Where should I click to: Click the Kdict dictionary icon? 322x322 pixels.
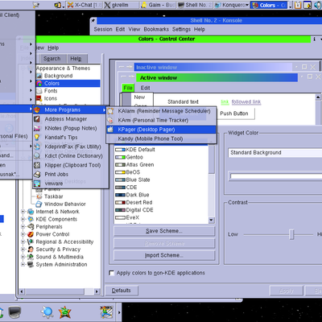pyautogui.click(x=37, y=156)
